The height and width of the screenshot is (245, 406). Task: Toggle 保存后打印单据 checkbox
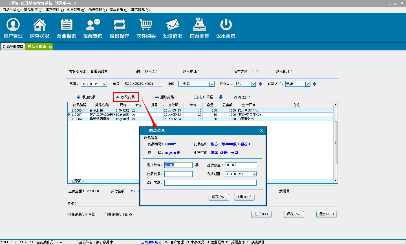point(69,214)
